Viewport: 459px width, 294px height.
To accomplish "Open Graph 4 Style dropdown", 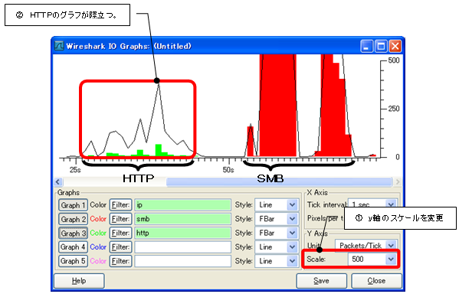I will [277, 247].
